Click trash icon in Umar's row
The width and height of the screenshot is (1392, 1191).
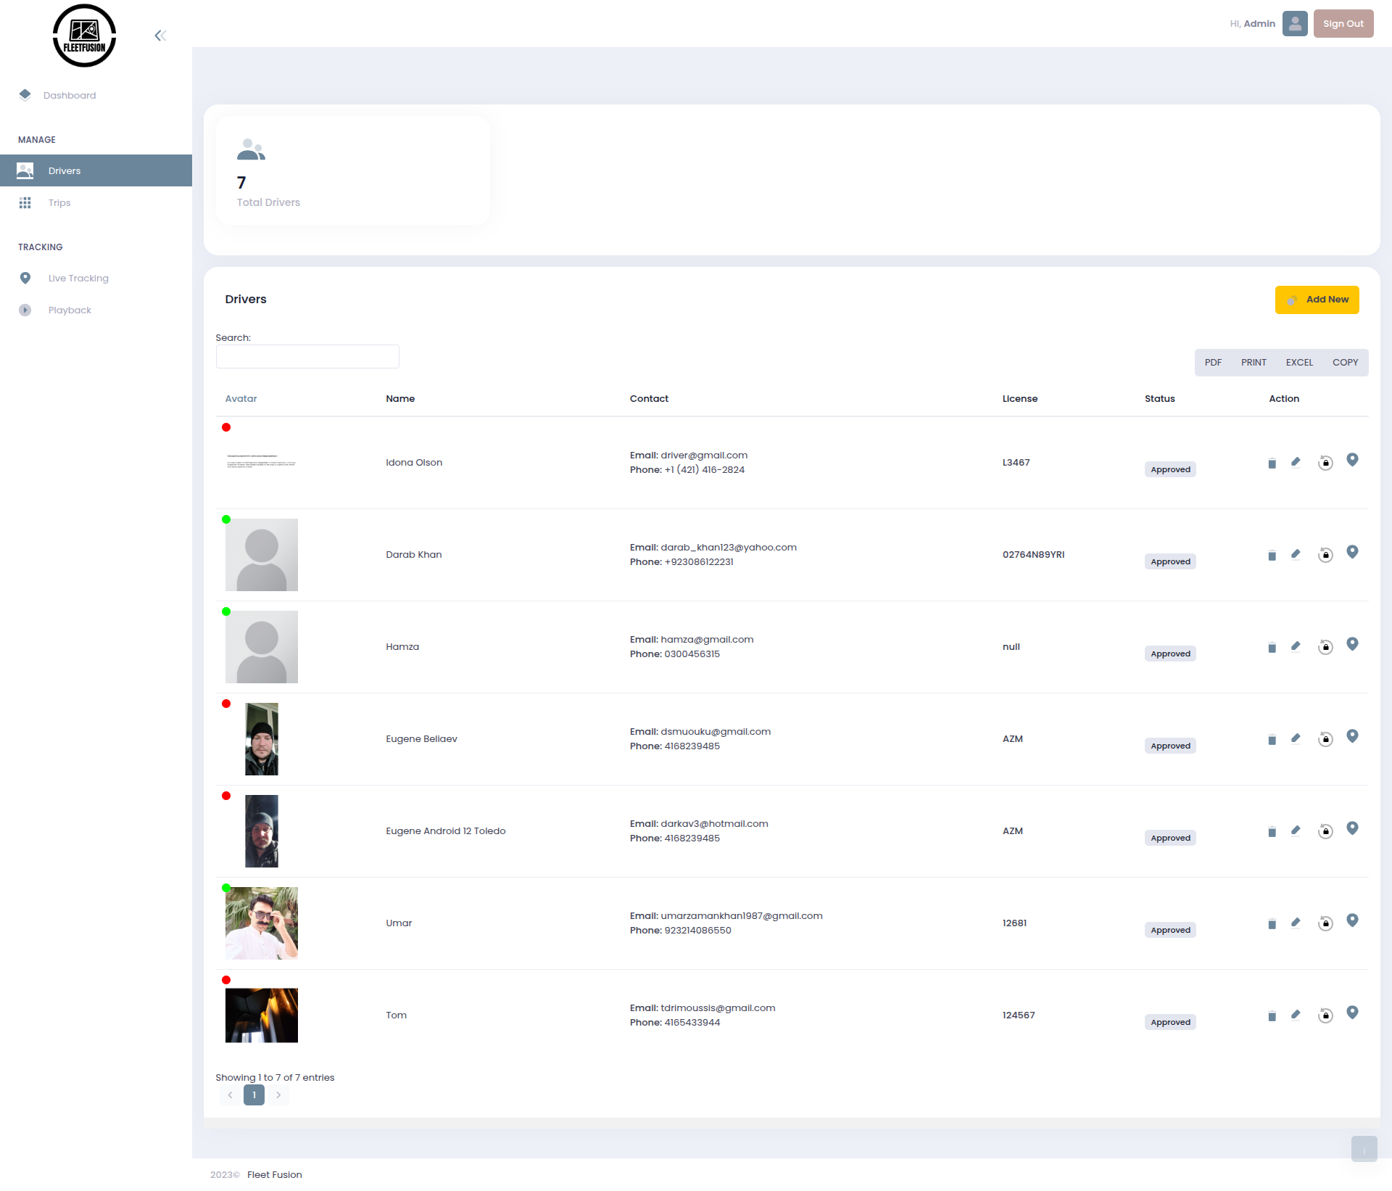tap(1272, 924)
